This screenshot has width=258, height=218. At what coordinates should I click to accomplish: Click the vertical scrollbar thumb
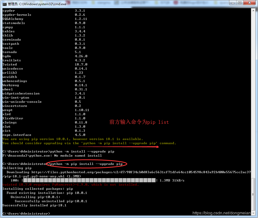[253, 194]
